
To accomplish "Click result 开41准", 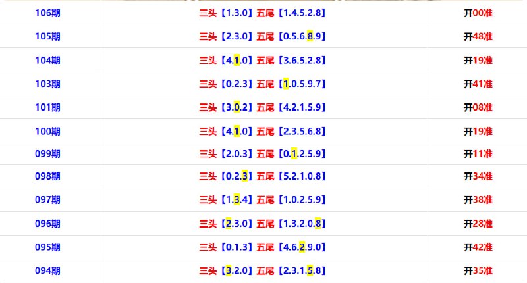I will 478,84.
